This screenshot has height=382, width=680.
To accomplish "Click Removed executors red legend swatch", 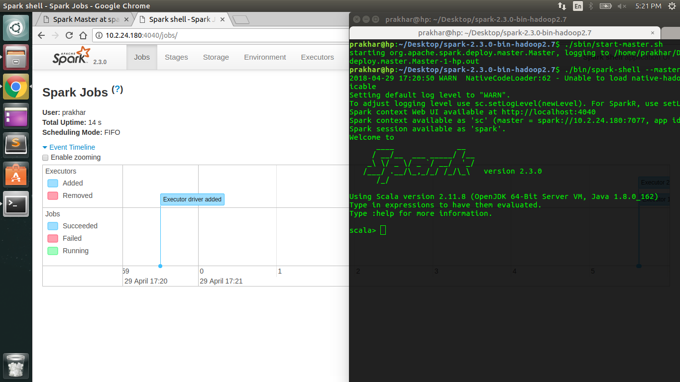I will pyautogui.click(x=53, y=195).
